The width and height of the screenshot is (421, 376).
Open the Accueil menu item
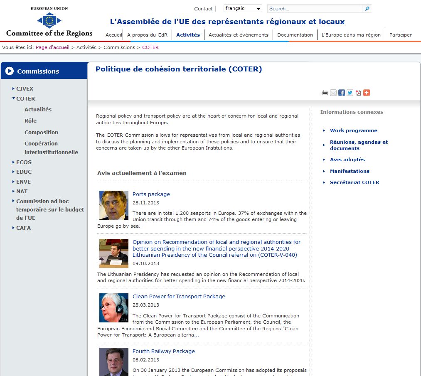[x=113, y=35]
